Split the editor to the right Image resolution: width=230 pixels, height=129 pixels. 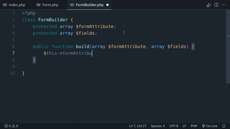coord(216,5)
